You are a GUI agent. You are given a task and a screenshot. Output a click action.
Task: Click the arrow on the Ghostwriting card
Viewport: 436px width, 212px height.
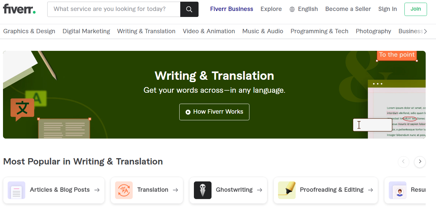click(x=259, y=190)
